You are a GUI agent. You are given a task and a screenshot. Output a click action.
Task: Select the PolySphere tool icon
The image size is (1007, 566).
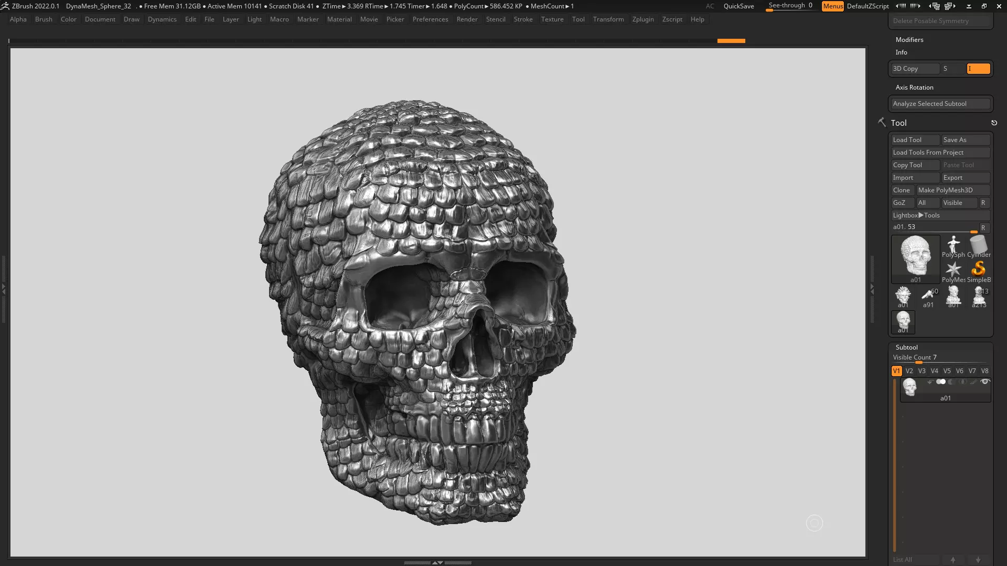pyautogui.click(x=953, y=246)
